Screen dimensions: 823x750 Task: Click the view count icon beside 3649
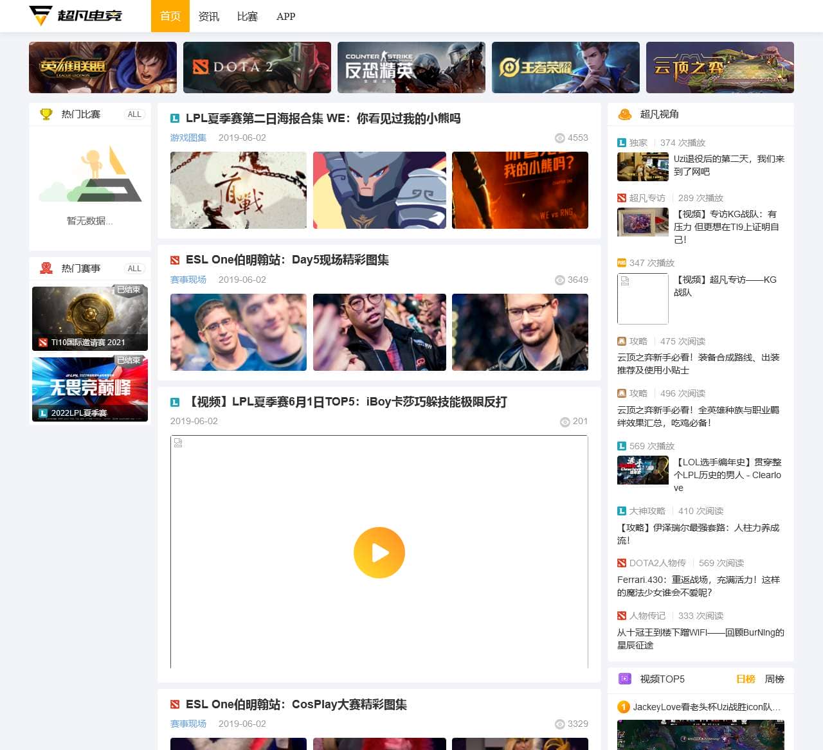tap(560, 280)
